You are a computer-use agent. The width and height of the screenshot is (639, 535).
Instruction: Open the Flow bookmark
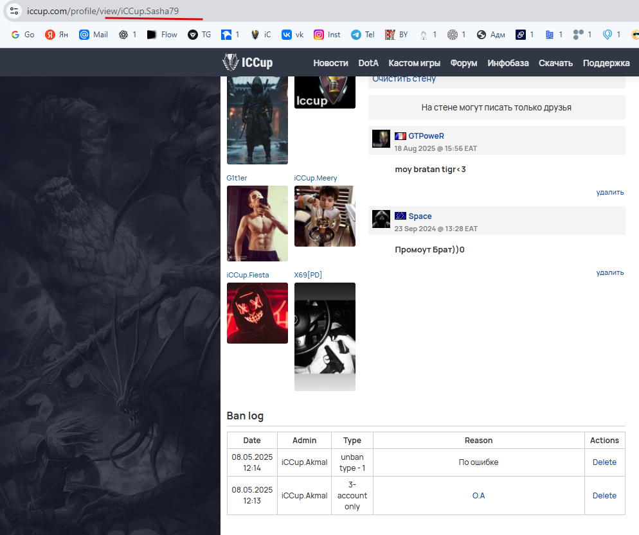point(162,35)
